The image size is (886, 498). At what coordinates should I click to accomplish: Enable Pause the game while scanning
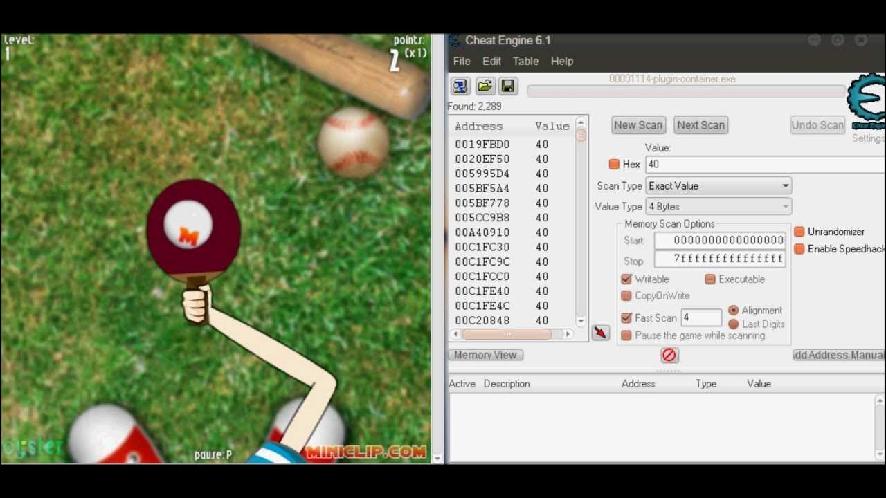click(x=626, y=335)
